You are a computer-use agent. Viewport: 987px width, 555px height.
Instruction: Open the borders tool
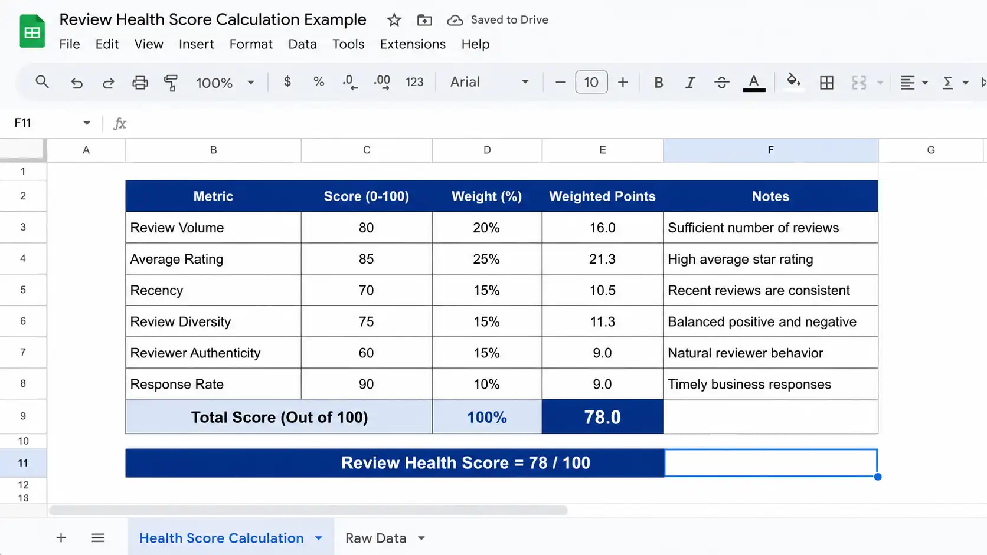(826, 83)
